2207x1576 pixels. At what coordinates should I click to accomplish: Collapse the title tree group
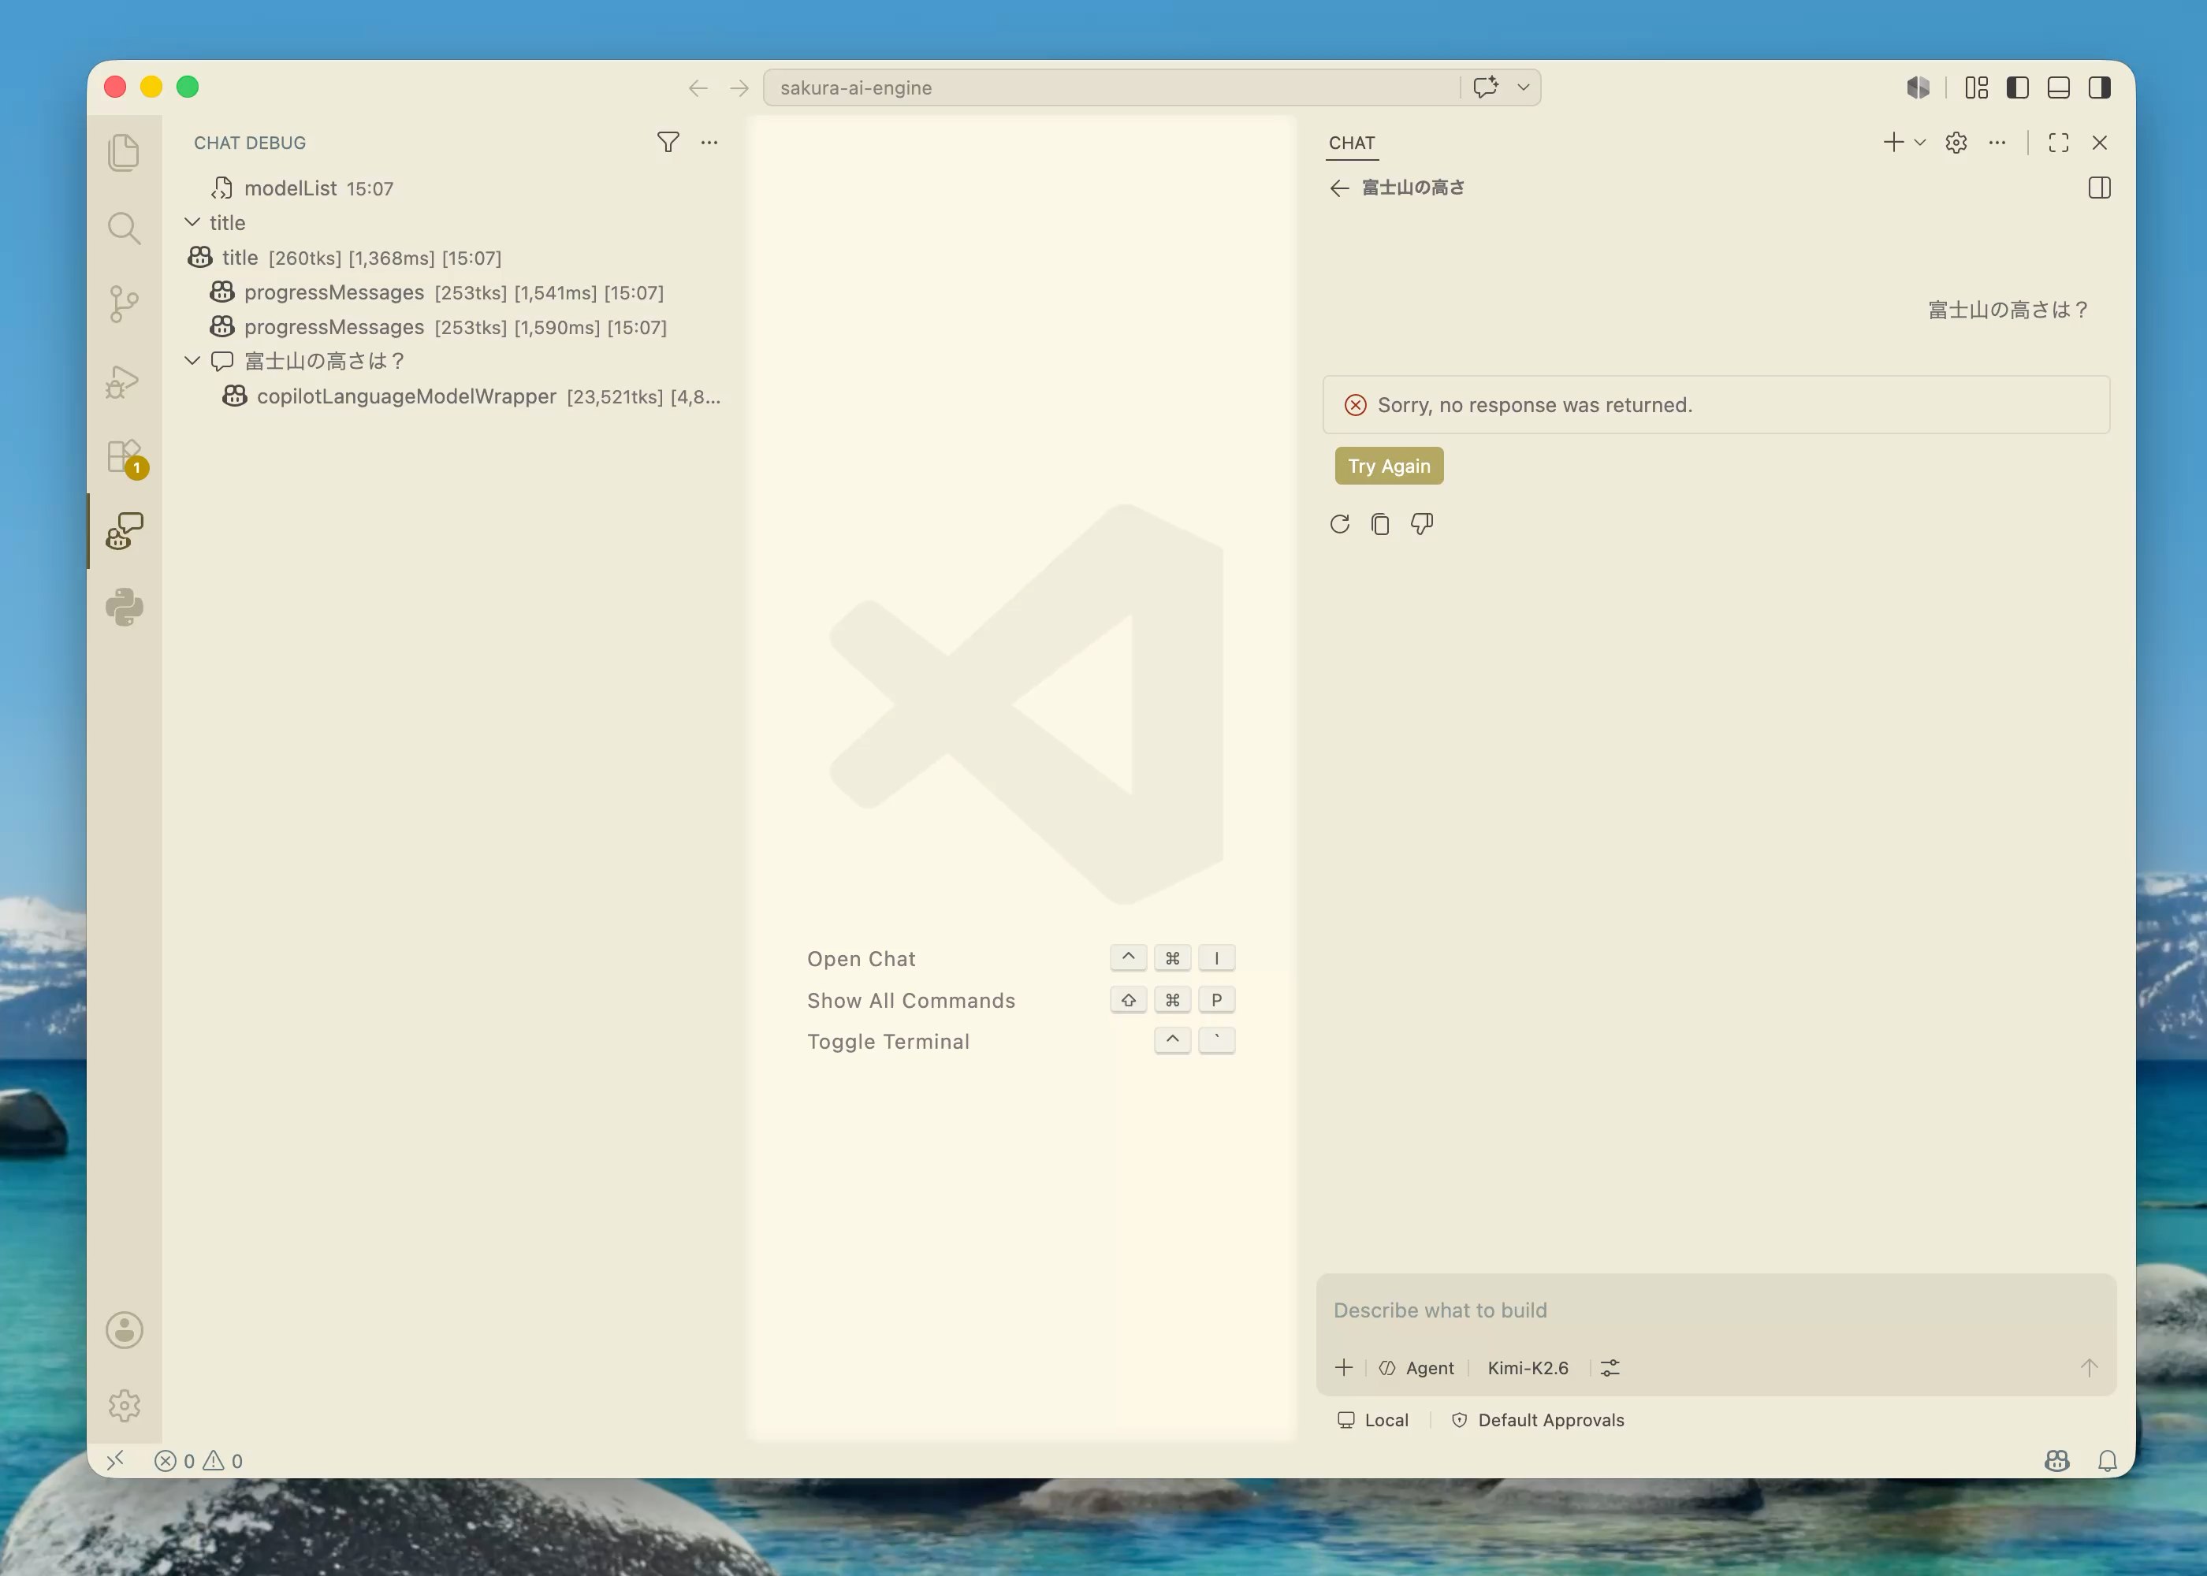point(192,222)
